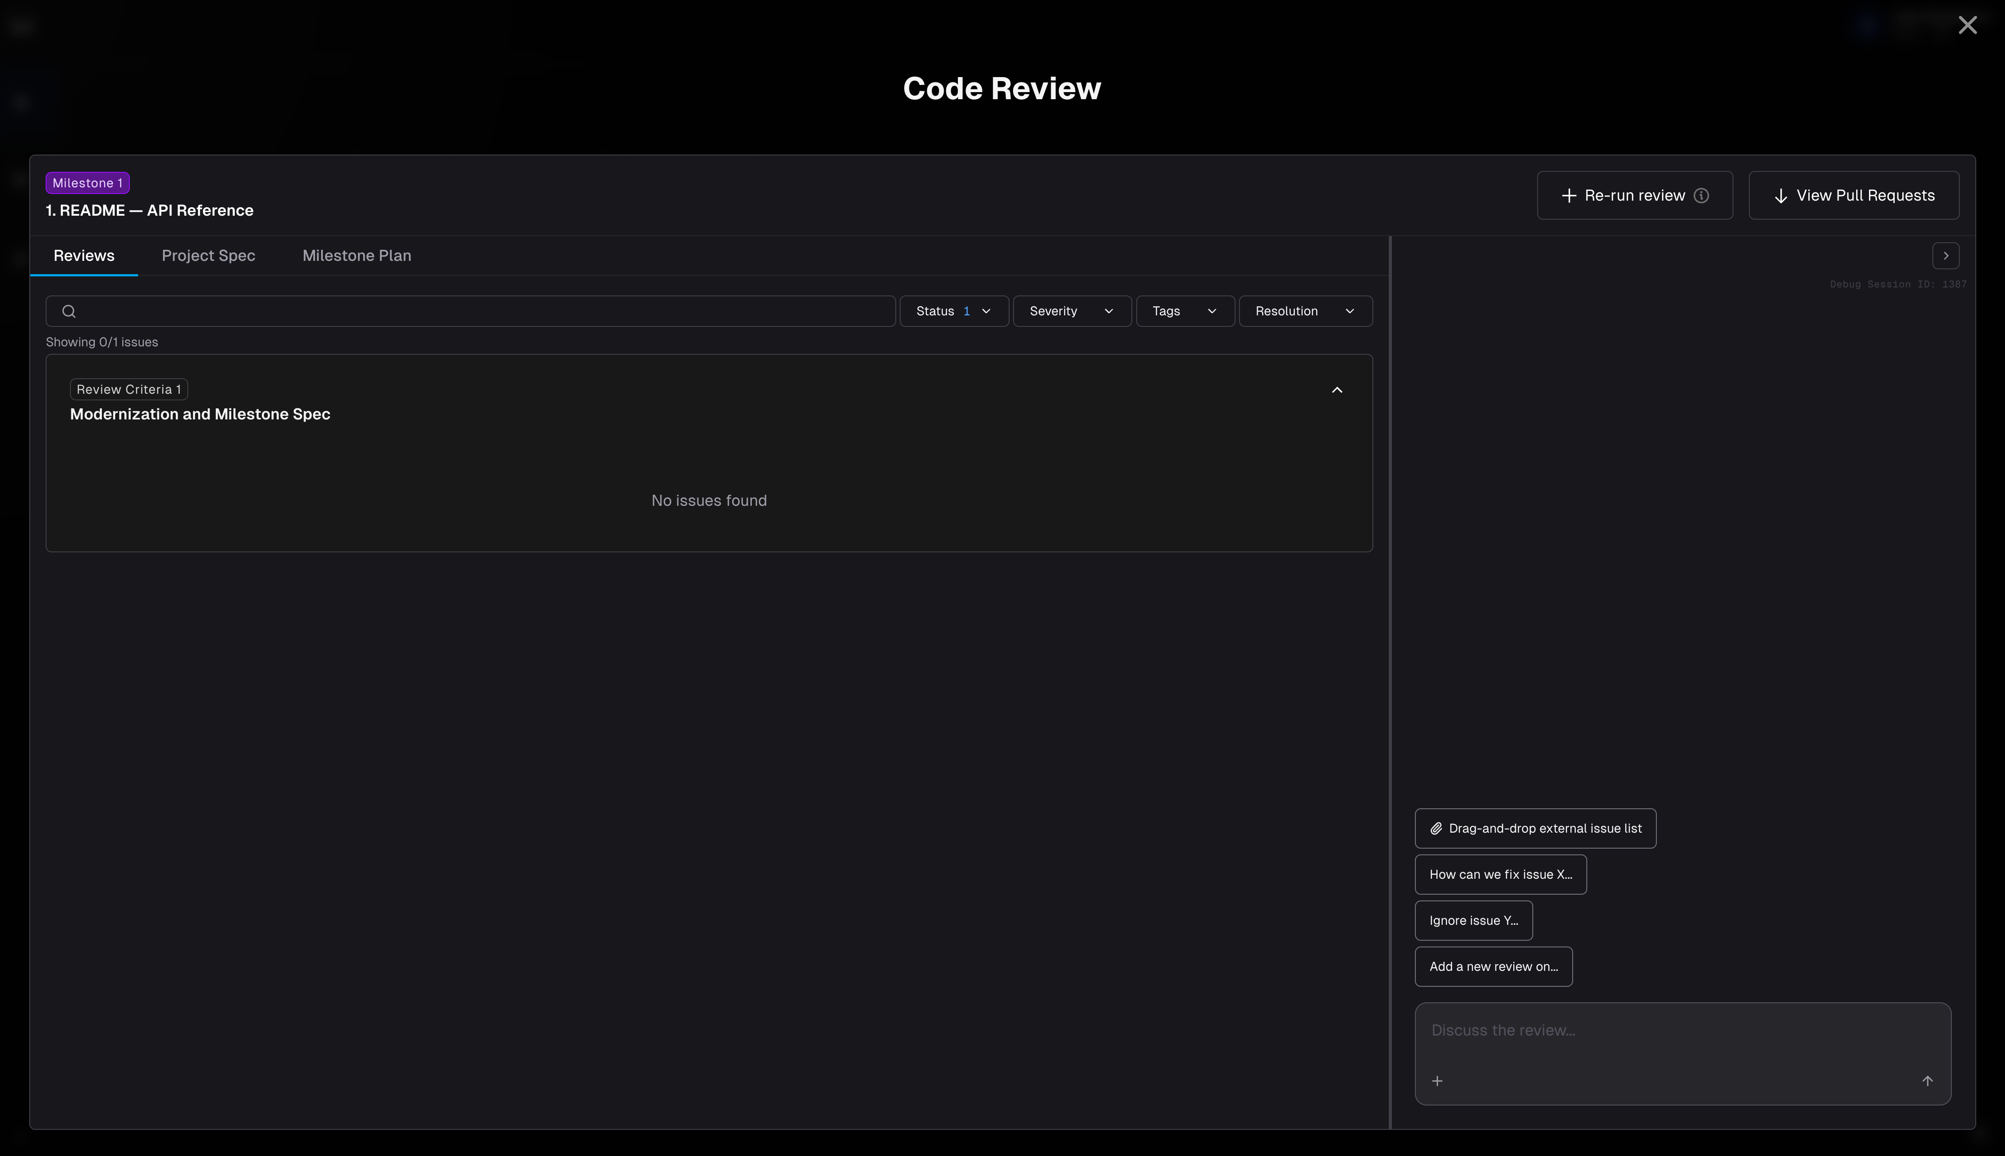Click the No issues found message

coord(709,501)
